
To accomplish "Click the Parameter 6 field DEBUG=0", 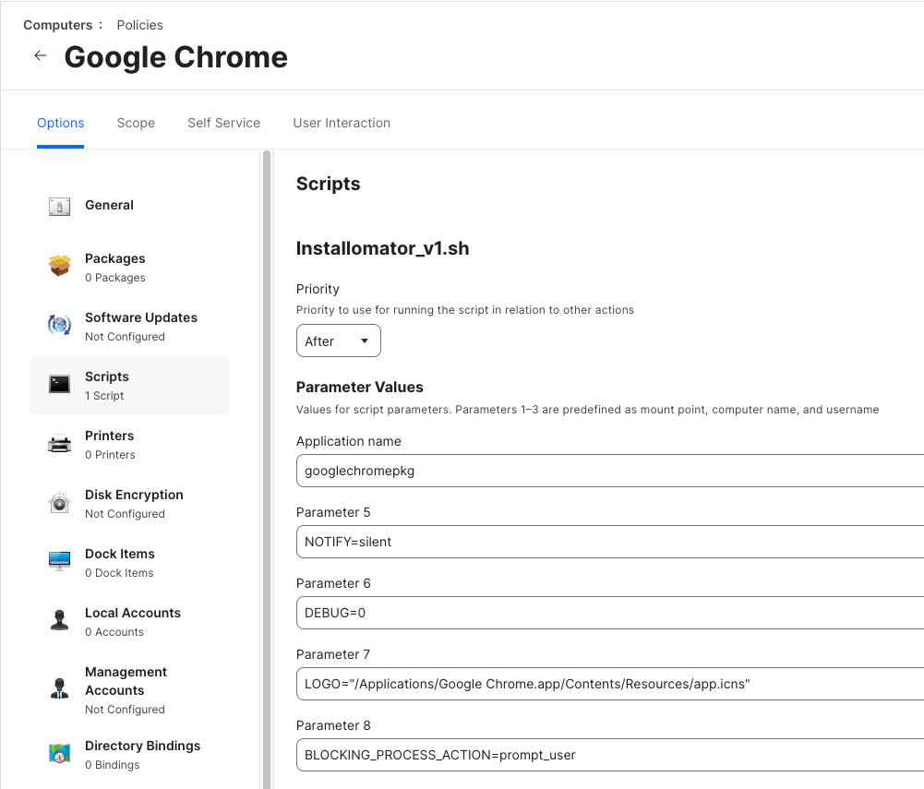I will [x=610, y=612].
